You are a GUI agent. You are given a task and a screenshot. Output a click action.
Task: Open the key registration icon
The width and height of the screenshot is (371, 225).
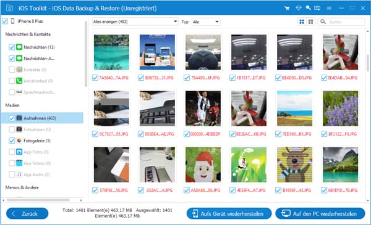click(x=308, y=8)
